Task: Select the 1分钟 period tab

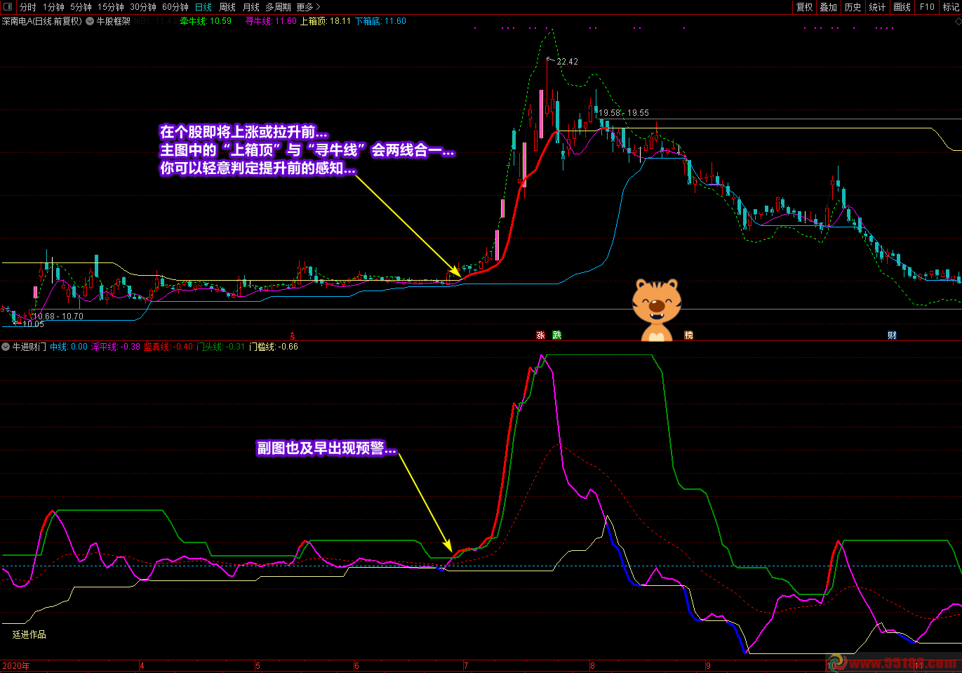Action: (53, 7)
